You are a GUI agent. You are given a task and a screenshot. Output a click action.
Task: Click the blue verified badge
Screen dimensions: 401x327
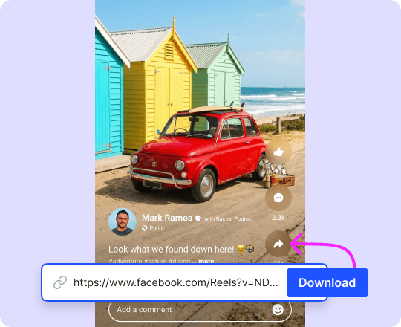pyautogui.click(x=198, y=218)
